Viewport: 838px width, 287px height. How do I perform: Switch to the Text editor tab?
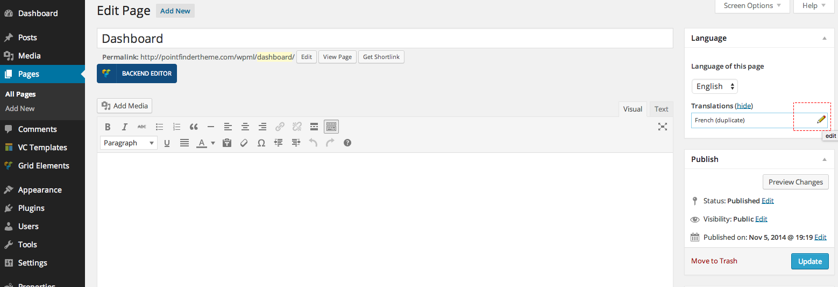(x=661, y=109)
